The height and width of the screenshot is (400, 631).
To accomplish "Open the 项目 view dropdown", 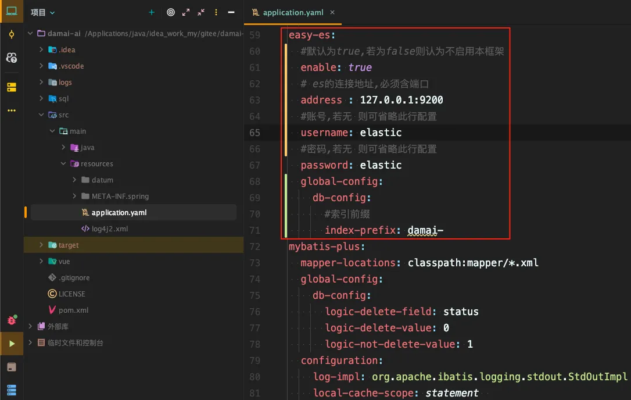I will [x=43, y=12].
